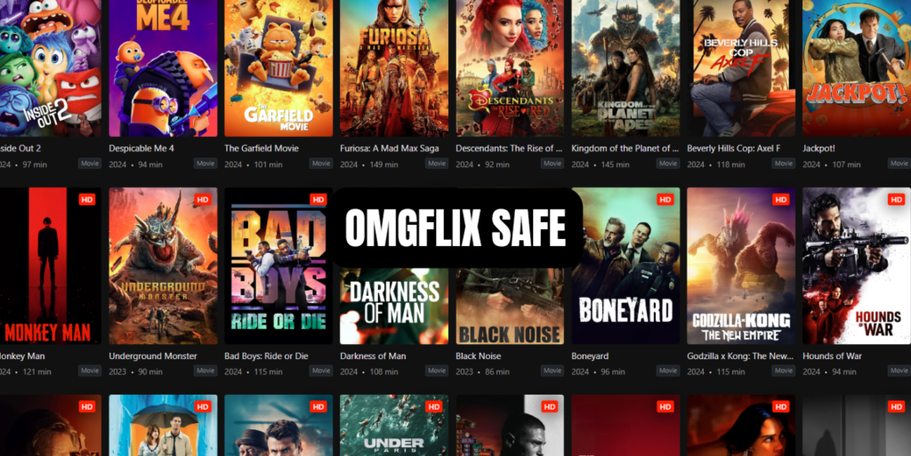Viewport: 911px width, 456px height.
Task: Click Movie badge under Black Noise
Action: pyautogui.click(x=552, y=371)
